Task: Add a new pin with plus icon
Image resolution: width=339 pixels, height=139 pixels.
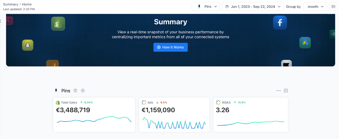Action: point(83,91)
